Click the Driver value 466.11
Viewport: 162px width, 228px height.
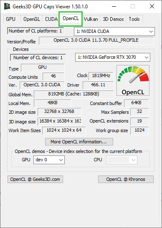[98, 85]
